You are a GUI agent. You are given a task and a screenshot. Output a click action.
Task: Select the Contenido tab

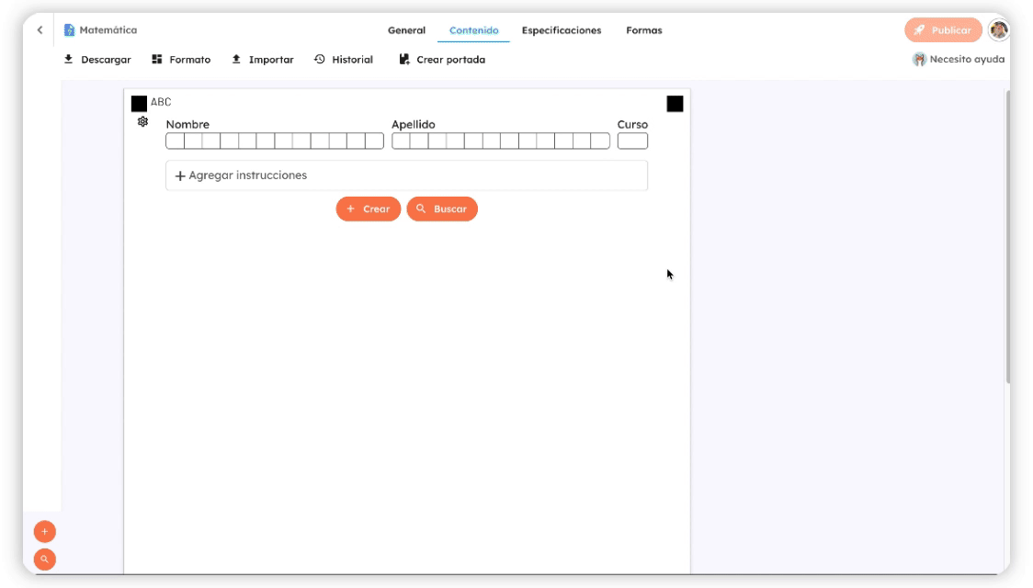473,30
